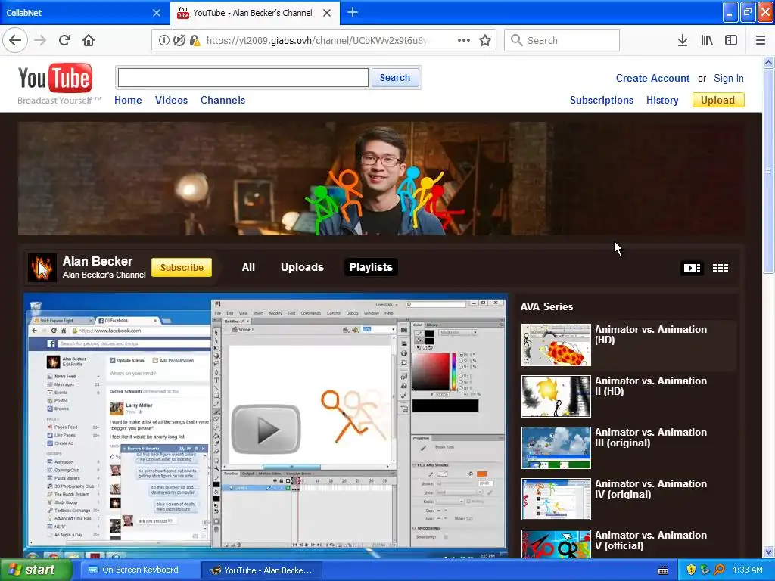Subscribe to Alan Becker channel

pos(182,267)
